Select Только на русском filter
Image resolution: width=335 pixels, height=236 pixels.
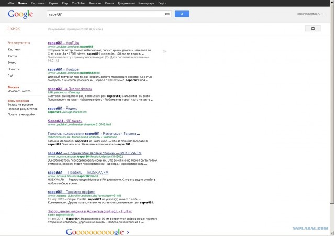tap(20, 105)
